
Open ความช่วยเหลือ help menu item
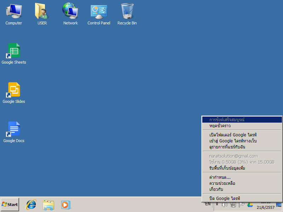click(x=242, y=183)
